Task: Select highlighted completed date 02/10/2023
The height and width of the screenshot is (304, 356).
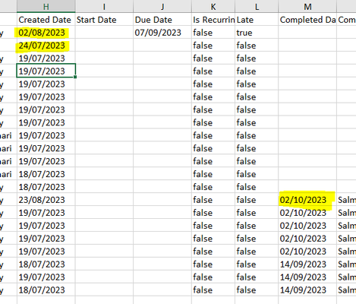Action: pyautogui.click(x=307, y=200)
